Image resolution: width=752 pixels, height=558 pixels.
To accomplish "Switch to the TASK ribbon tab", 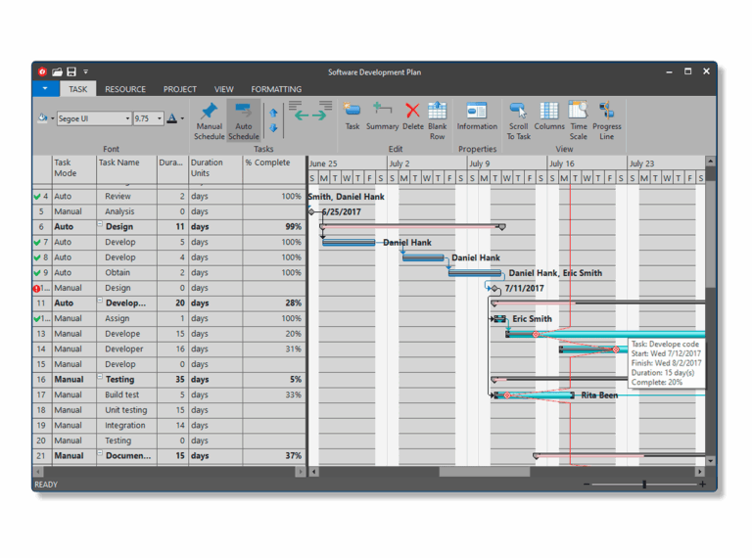I will pyautogui.click(x=77, y=89).
